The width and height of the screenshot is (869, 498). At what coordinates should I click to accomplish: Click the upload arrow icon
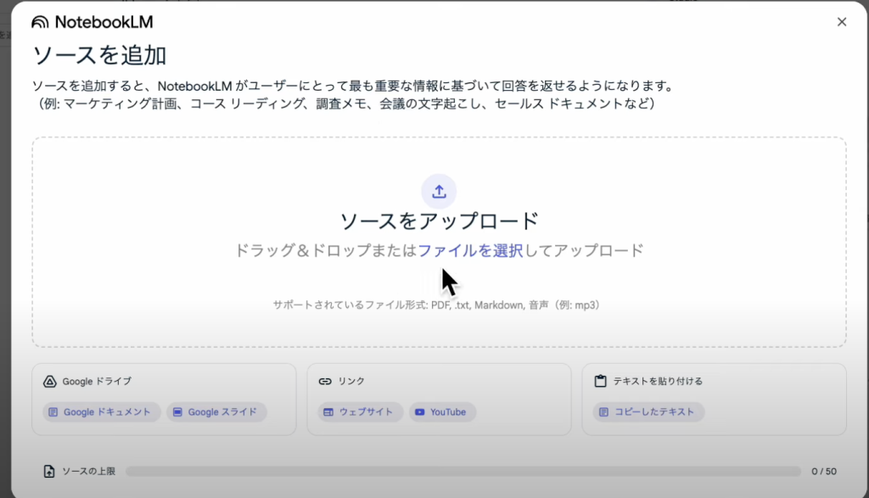click(439, 192)
